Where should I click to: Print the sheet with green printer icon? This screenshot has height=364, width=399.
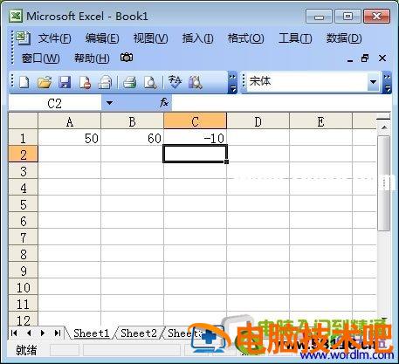tap(129, 82)
